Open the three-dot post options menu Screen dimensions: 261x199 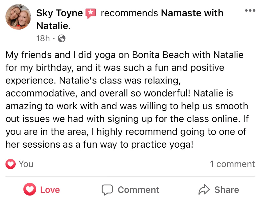(x=250, y=11)
